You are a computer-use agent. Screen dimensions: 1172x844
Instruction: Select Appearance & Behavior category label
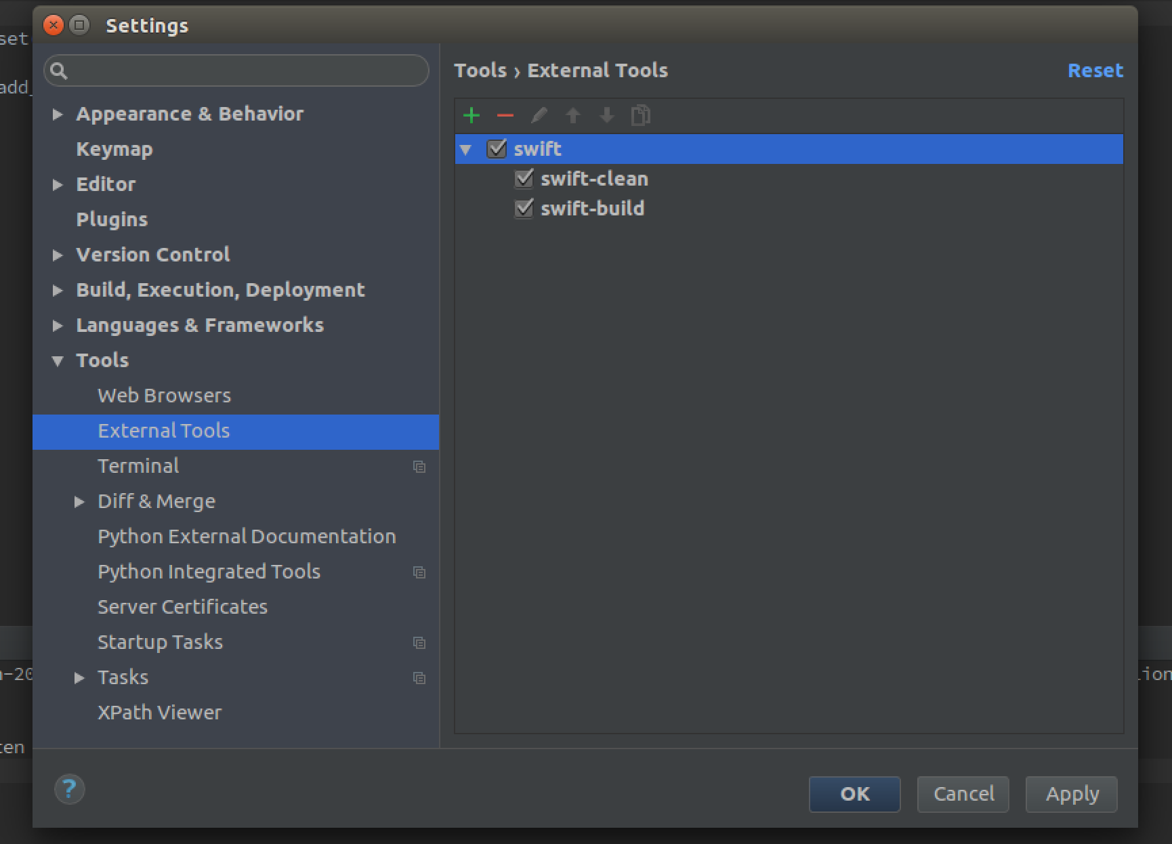coord(190,114)
